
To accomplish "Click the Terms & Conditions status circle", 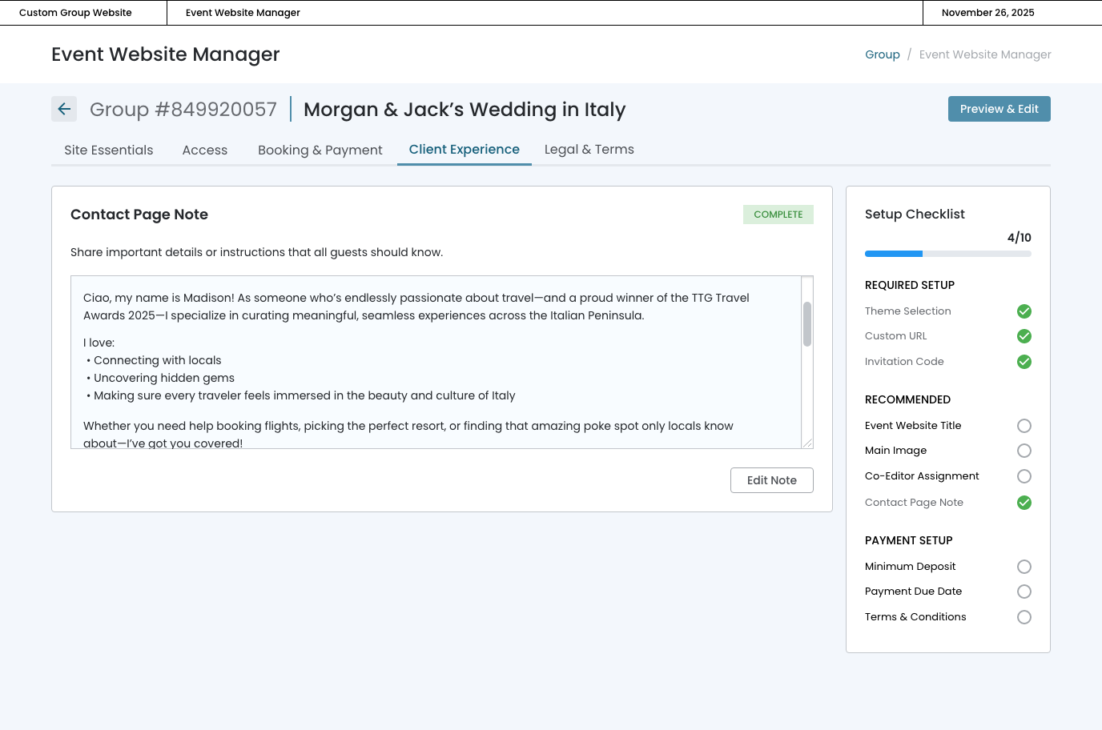I will click(1024, 617).
